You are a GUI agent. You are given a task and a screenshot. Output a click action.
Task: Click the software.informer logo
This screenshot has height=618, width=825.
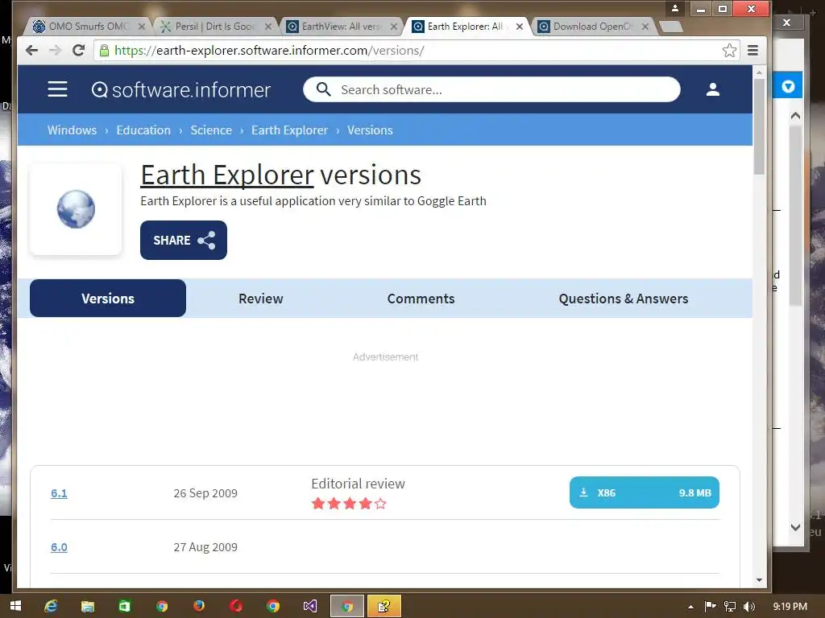(x=181, y=90)
